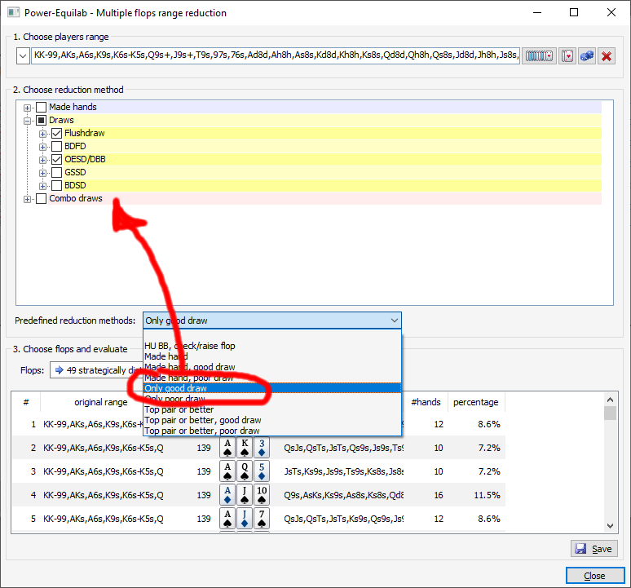Click the results scrollbar up arrow
The height and width of the screenshot is (588, 631).
(610, 400)
